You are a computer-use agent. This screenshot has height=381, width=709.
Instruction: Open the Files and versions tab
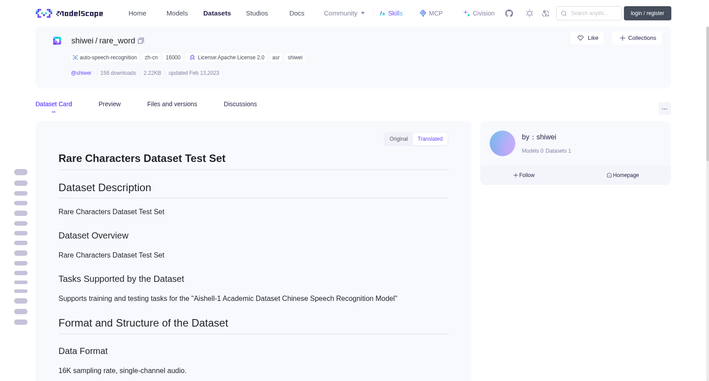point(172,104)
